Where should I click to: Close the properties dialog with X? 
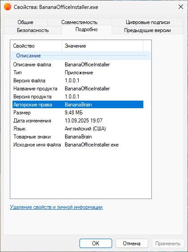(x=181, y=7)
